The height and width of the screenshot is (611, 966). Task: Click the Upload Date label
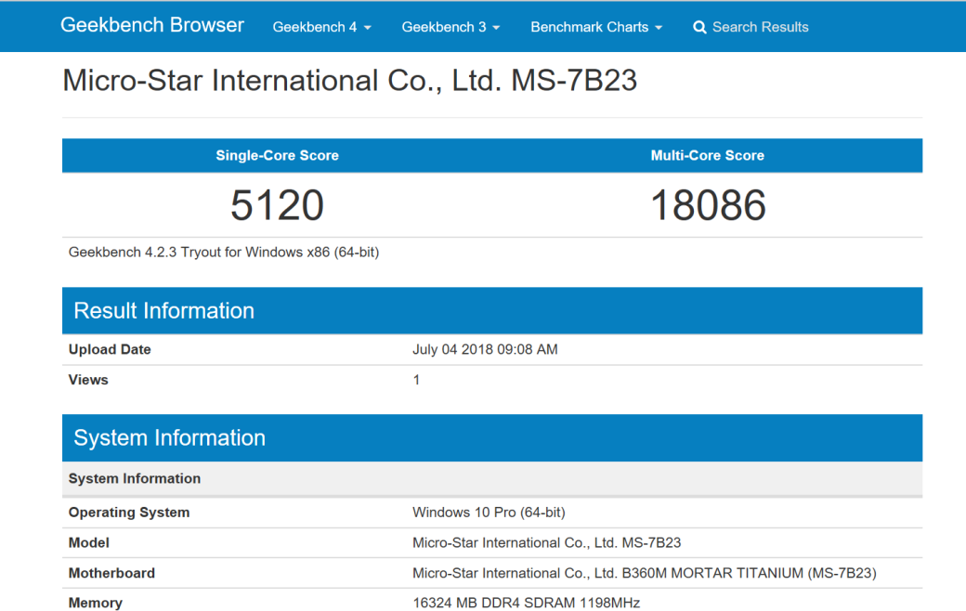110,349
